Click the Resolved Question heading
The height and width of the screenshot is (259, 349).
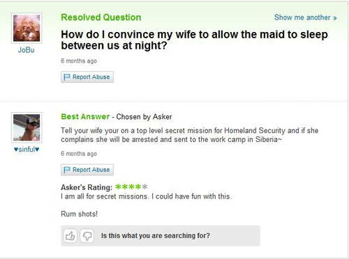[x=101, y=17]
